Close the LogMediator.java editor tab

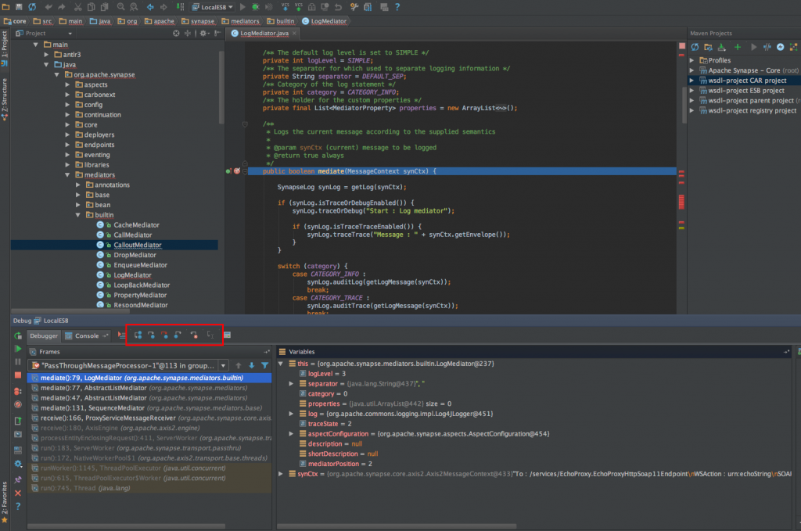[294, 33]
